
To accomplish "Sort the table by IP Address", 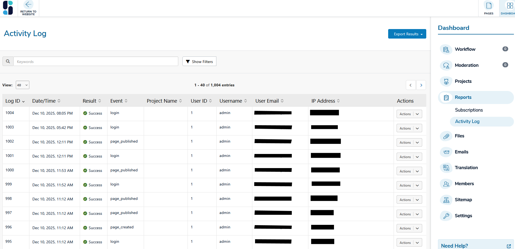I will click(325, 101).
